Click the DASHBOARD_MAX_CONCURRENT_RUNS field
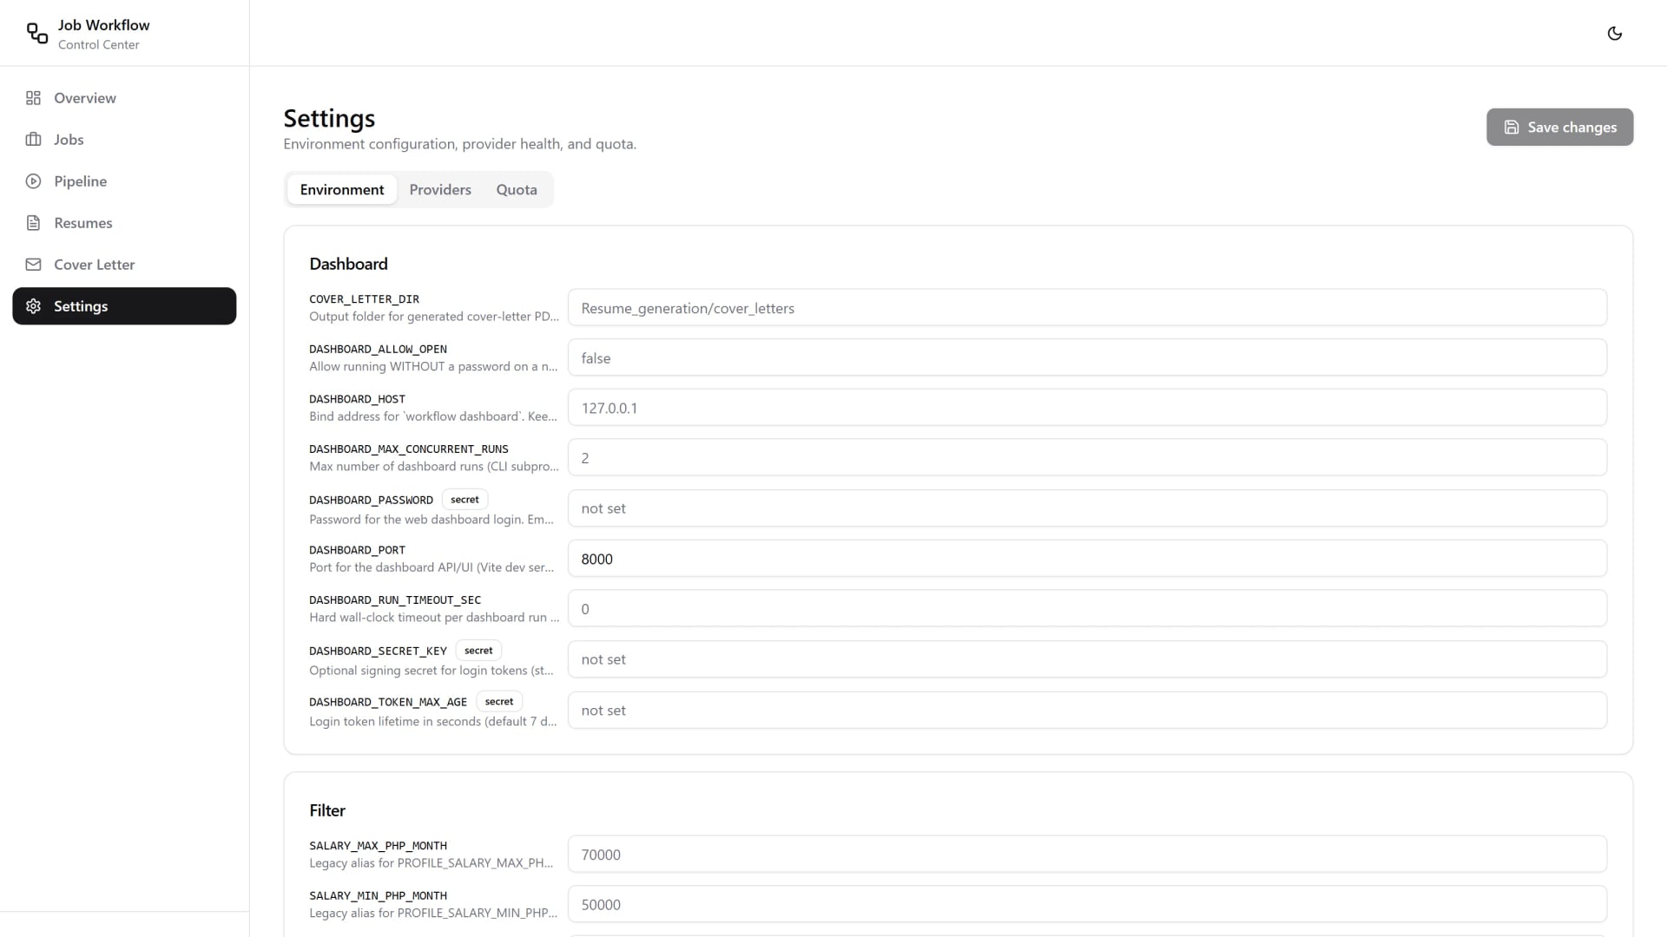This screenshot has width=1667, height=937. click(1087, 457)
